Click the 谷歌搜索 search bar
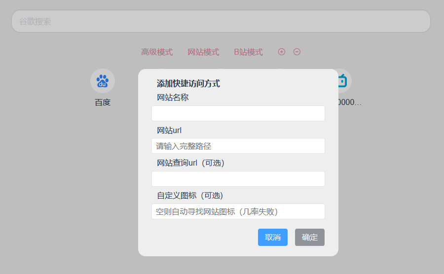The image size is (444, 274). 221,22
